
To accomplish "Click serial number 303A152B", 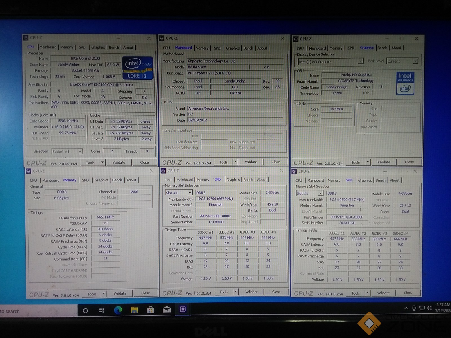I will [x=347, y=223].
